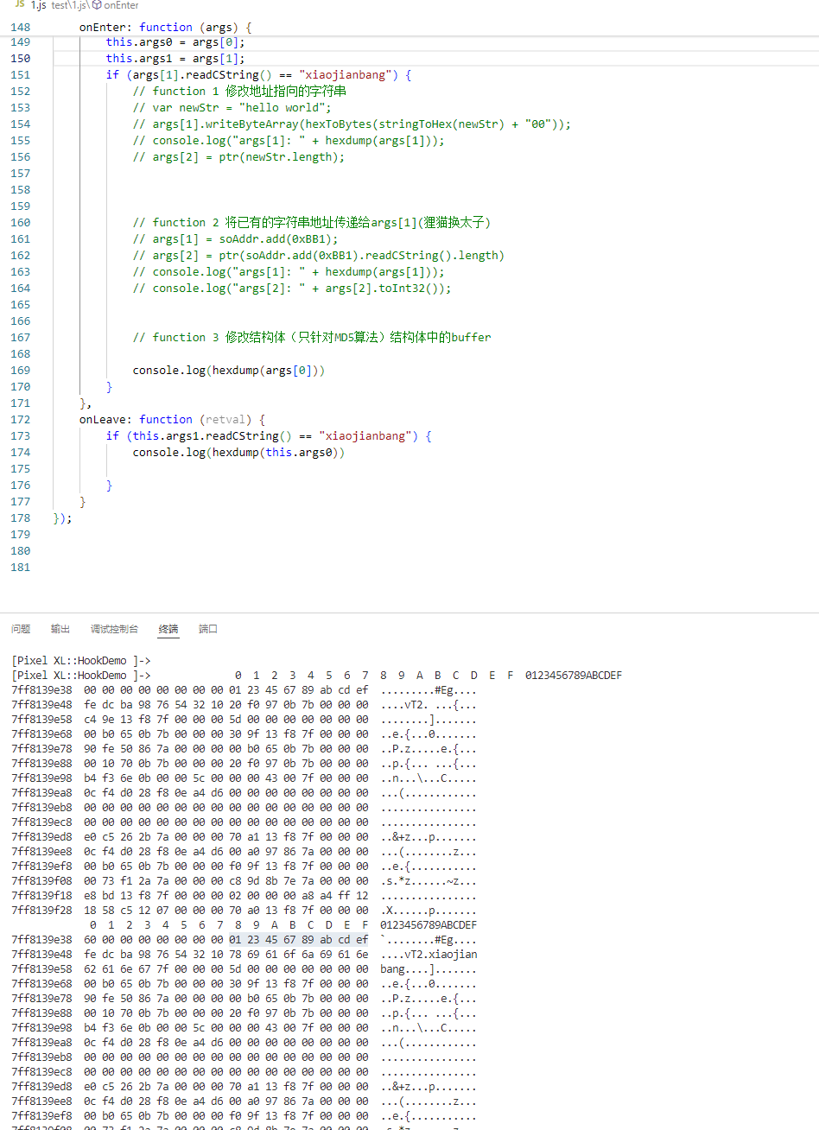Switch to the 问题 panel tab

point(21,629)
